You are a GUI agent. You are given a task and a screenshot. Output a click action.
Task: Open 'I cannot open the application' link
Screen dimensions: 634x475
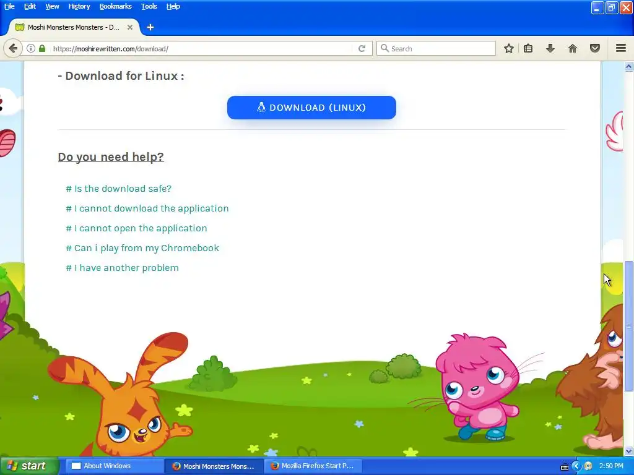point(136,228)
